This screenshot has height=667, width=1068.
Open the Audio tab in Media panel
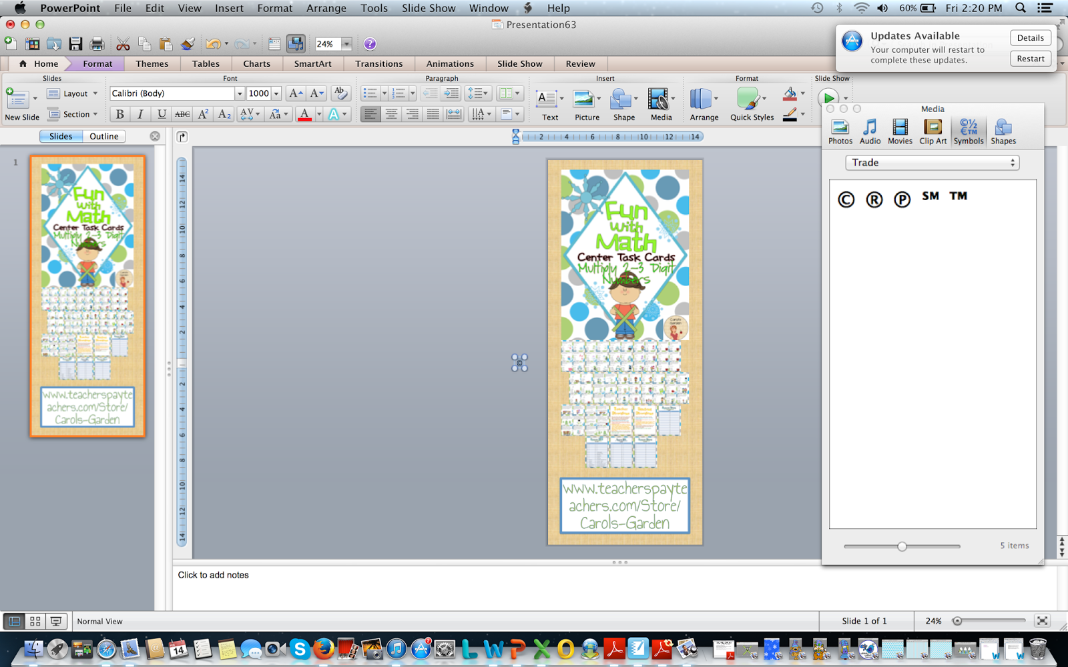coord(870,131)
